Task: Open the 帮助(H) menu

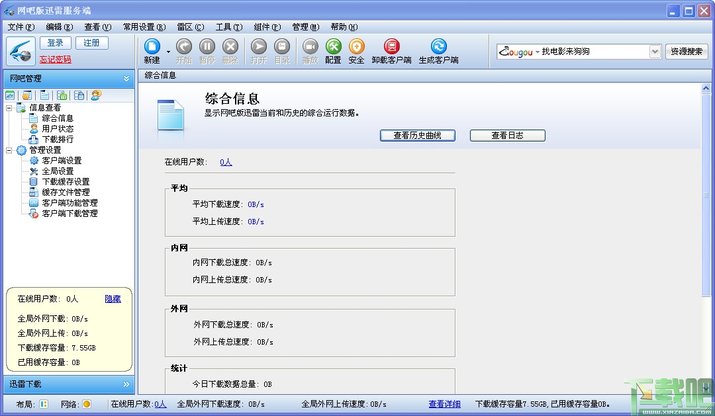Action: [x=344, y=27]
